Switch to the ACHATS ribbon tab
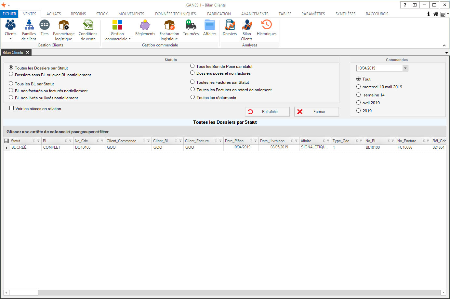This screenshot has width=450, height=299. pyautogui.click(x=54, y=14)
